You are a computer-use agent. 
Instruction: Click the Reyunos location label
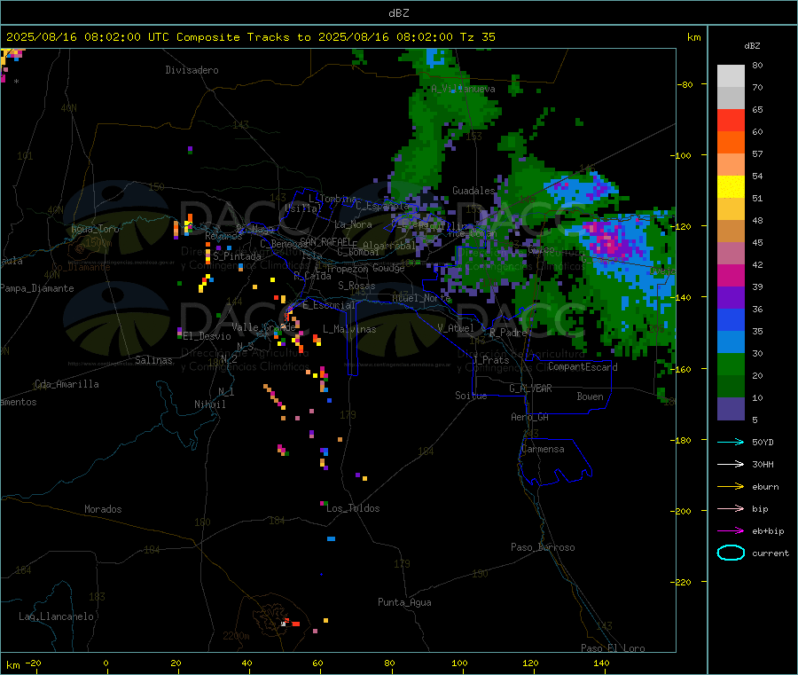[x=223, y=236]
